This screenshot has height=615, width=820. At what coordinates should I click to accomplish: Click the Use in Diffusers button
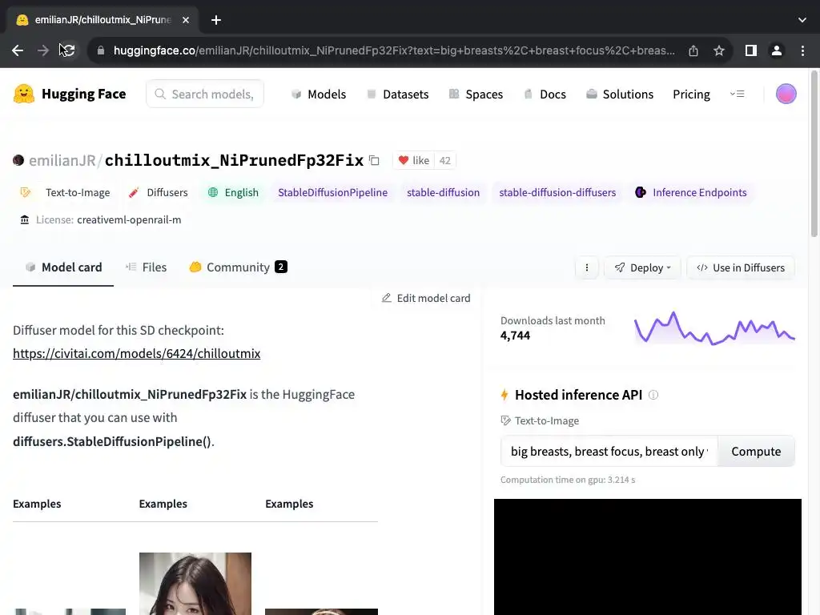741,267
